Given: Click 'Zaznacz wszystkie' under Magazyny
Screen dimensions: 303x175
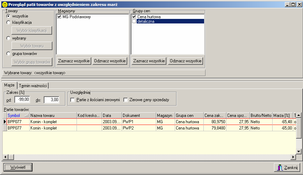Looking at the screenshot, I should point(74,61).
